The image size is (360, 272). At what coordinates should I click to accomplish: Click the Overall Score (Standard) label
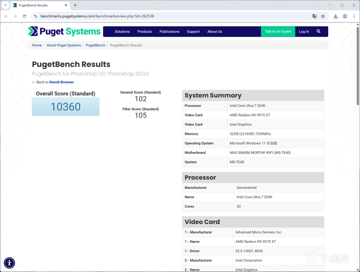pyautogui.click(x=66, y=94)
